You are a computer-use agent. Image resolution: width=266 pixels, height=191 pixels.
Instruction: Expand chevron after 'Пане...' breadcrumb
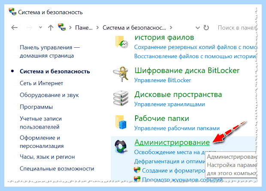click(x=97, y=28)
